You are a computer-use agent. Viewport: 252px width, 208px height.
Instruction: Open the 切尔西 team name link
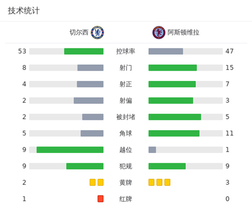[x=79, y=32]
